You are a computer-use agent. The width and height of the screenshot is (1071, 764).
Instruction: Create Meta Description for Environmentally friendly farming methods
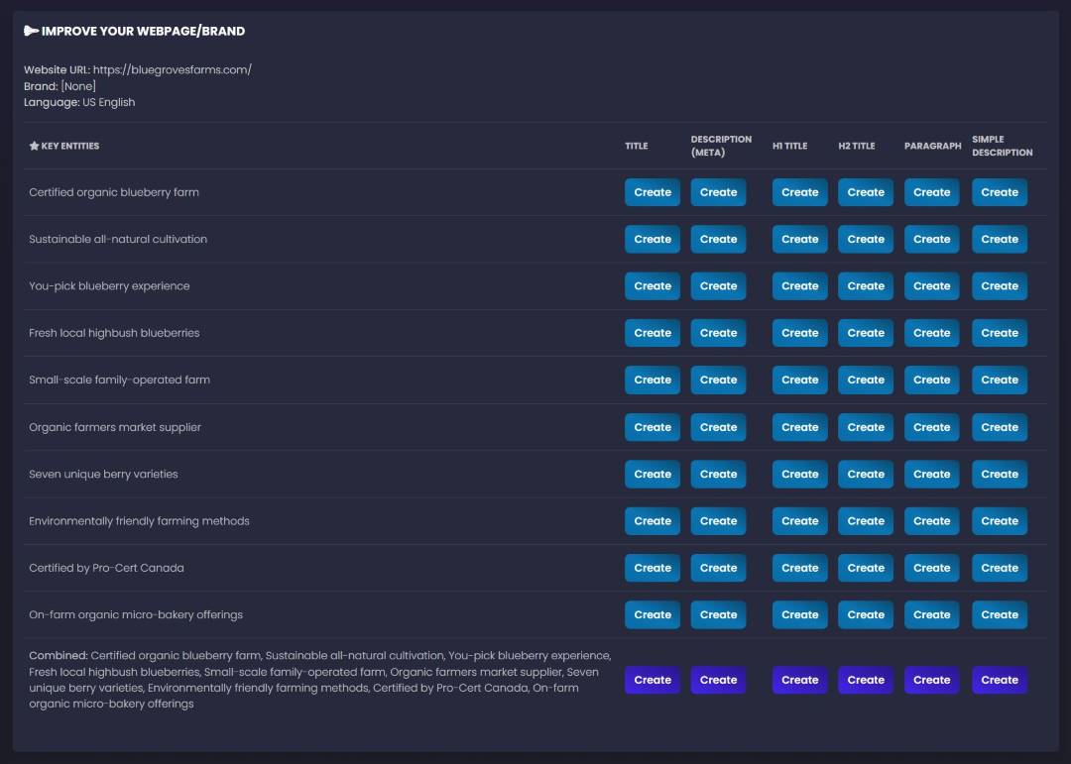(718, 521)
